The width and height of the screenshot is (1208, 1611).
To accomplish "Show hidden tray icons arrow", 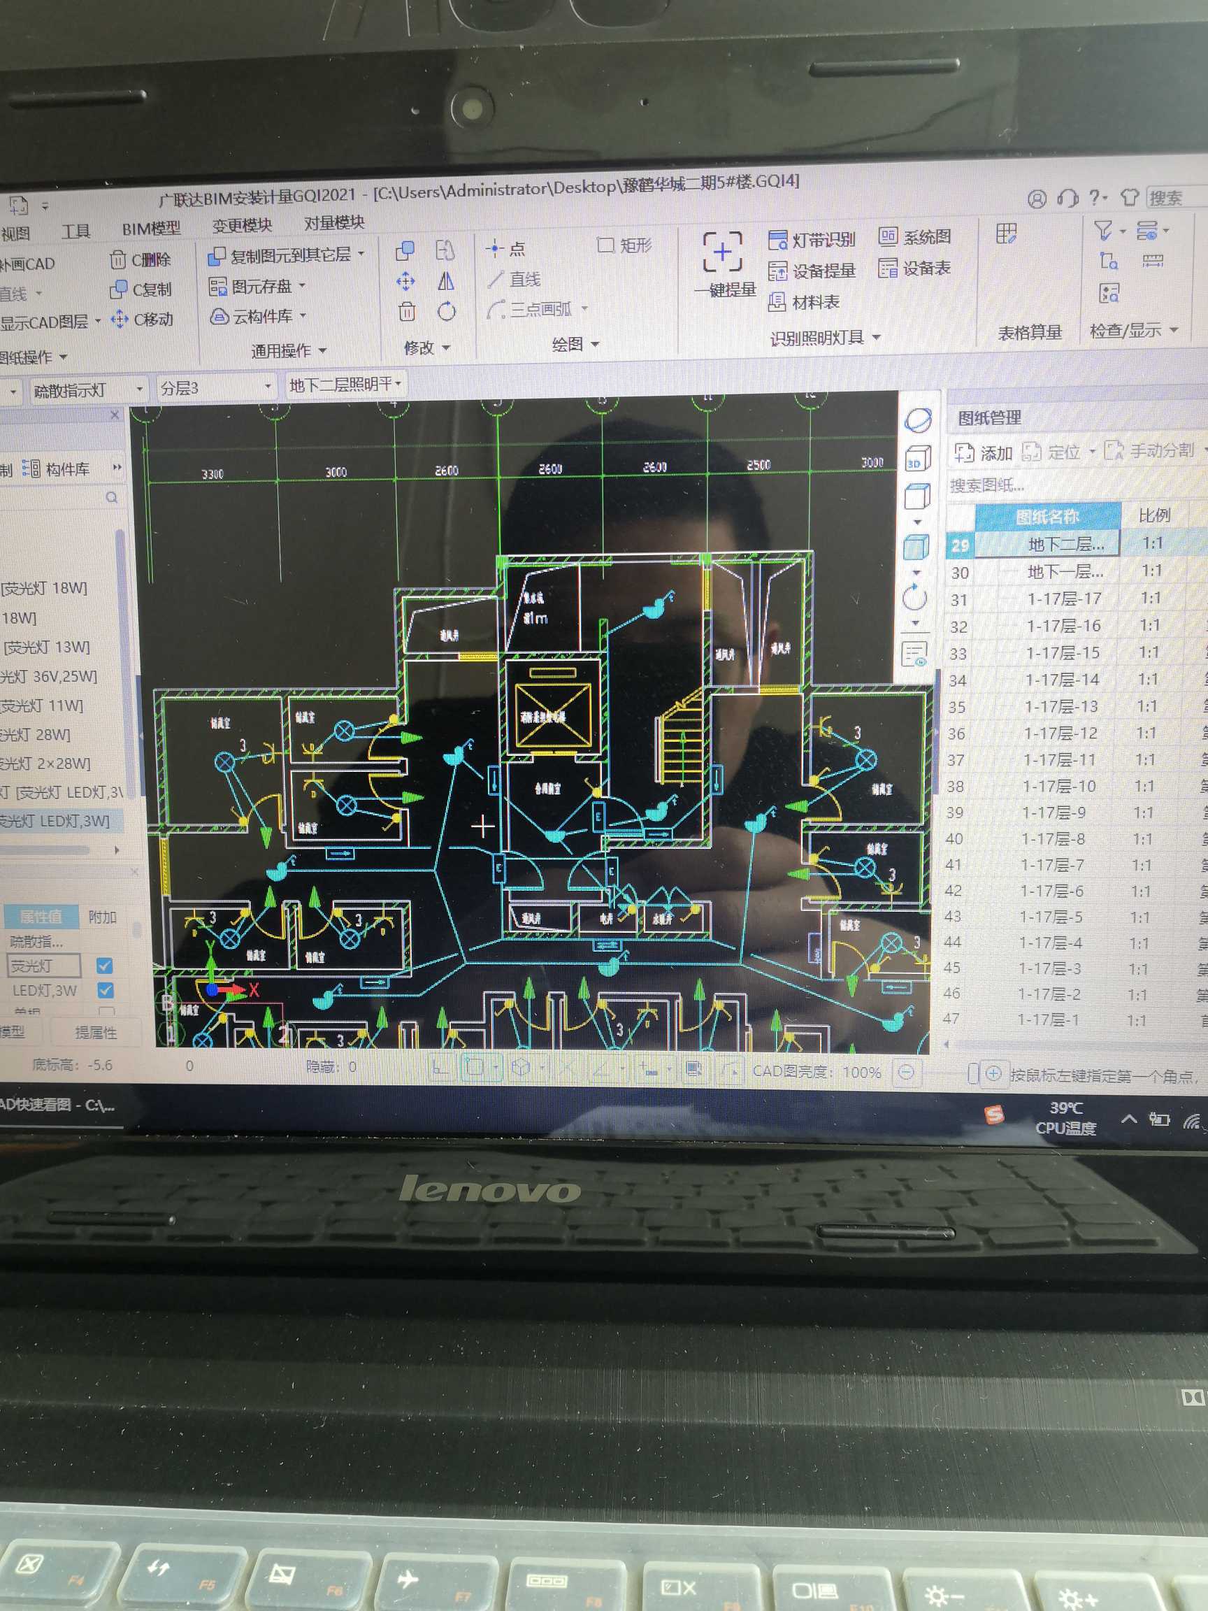I will [1128, 1119].
